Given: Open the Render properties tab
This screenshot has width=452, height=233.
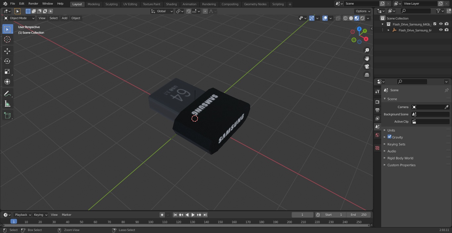Looking at the screenshot, I should pyautogui.click(x=377, y=102).
